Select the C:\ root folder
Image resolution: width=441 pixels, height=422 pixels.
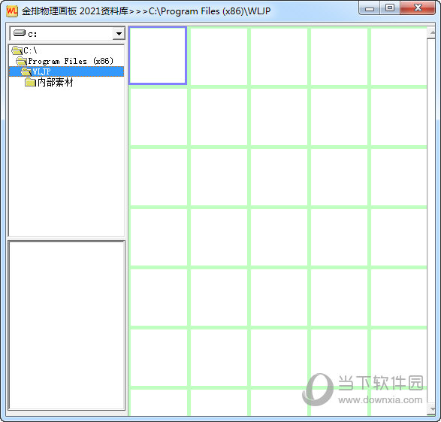pos(25,50)
